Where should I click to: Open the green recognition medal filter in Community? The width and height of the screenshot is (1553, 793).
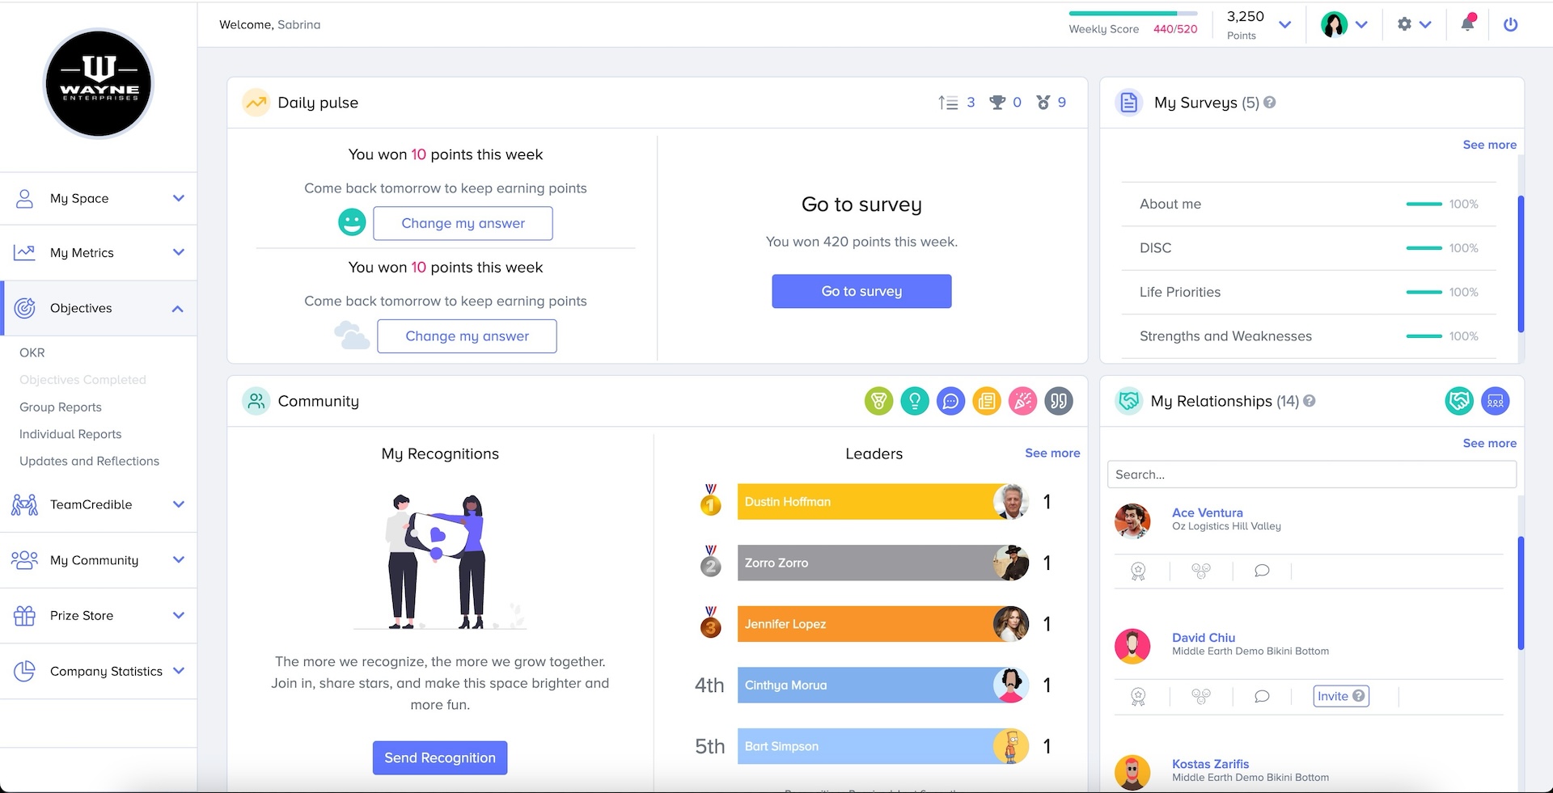tap(878, 401)
